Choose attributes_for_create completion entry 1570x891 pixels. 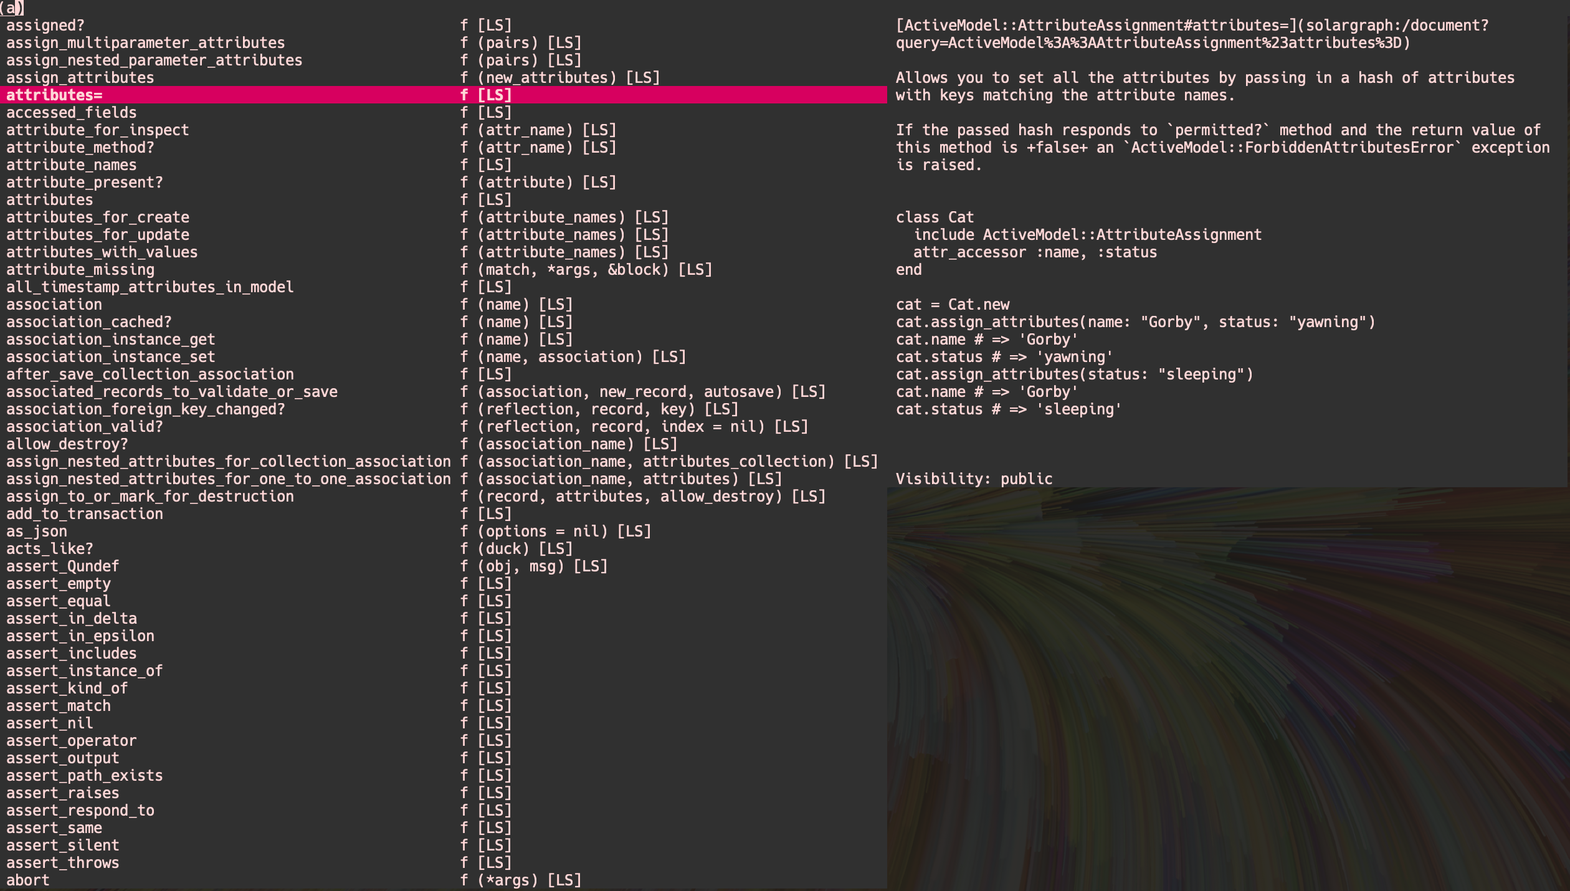pos(97,217)
